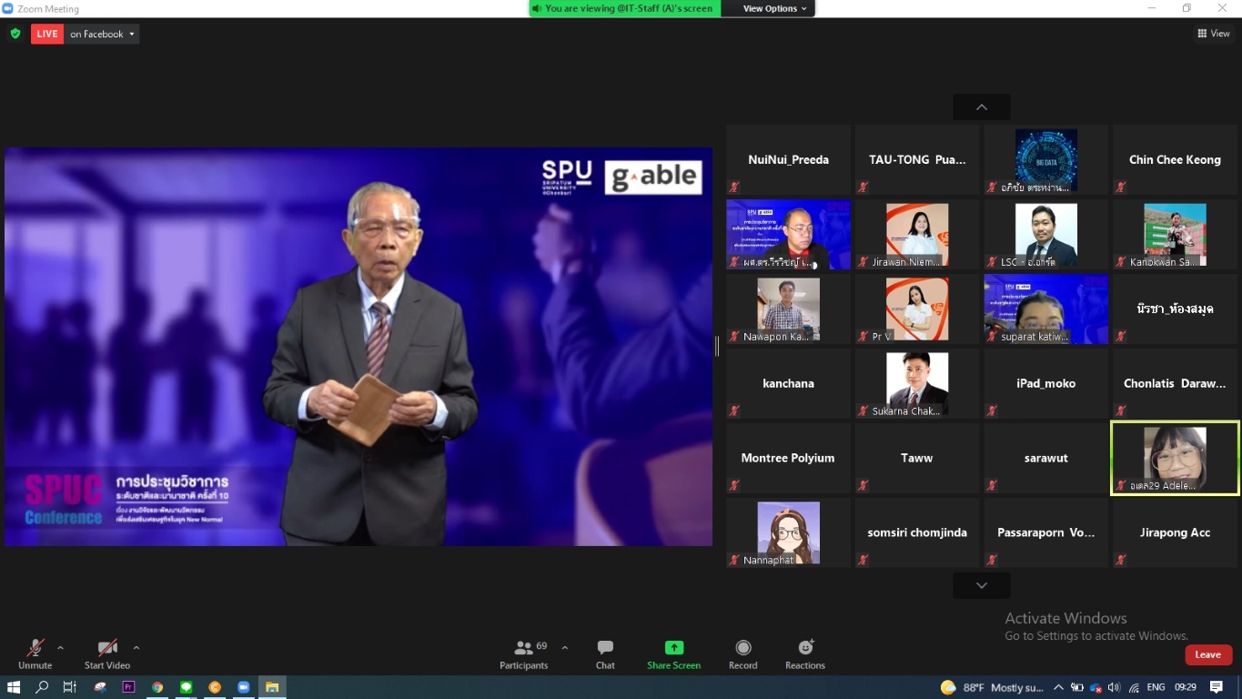Select the Sukarna Chak... participant tile
Screen dimensions: 1242x699
coord(917,383)
